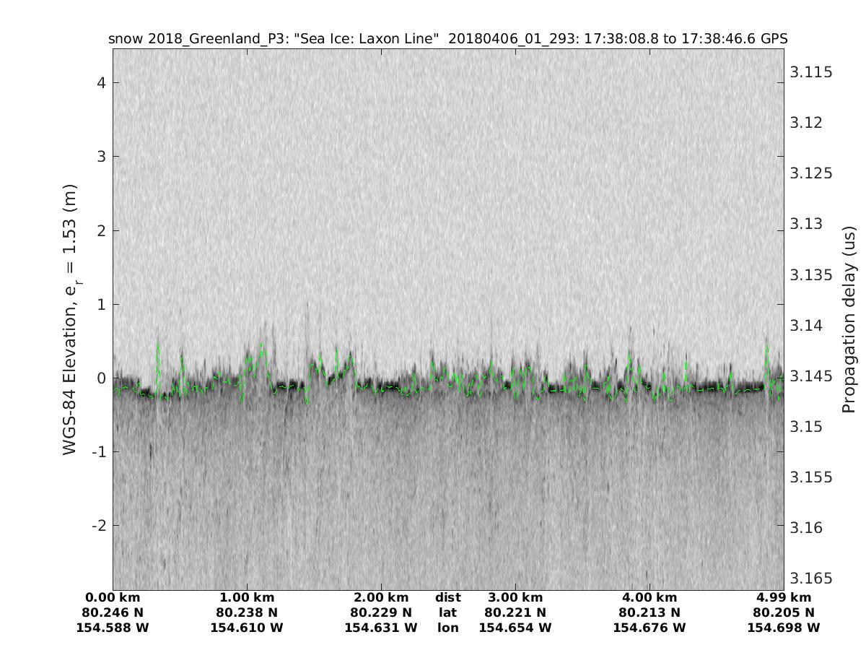
Task: Click the 'lon' row label below x-axis
Action: pos(447,628)
